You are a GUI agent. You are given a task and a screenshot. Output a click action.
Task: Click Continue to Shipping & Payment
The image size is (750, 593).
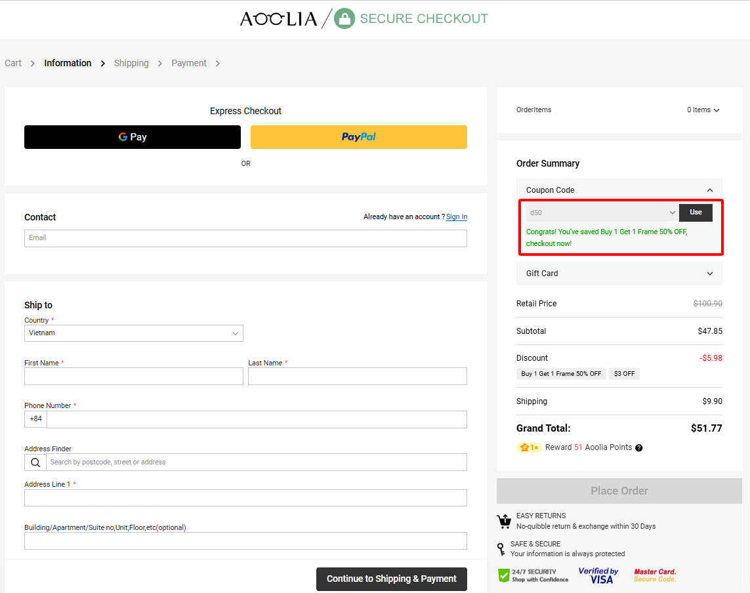point(392,579)
